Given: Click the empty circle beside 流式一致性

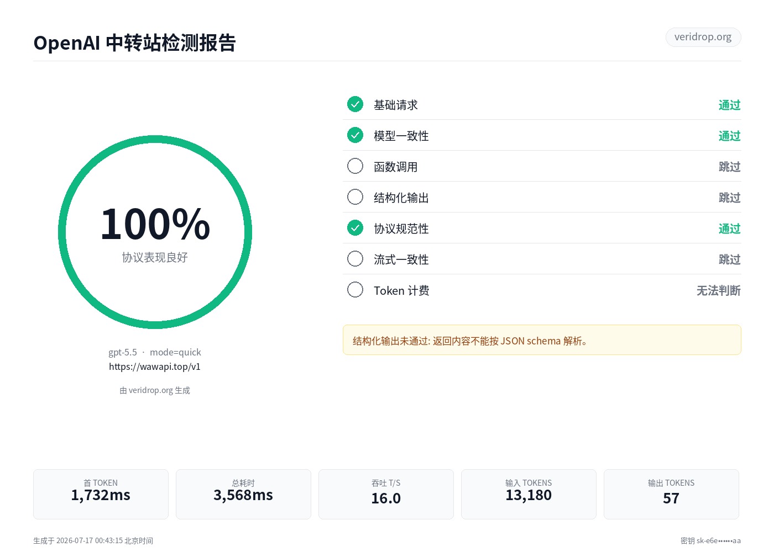Looking at the screenshot, I should [355, 258].
